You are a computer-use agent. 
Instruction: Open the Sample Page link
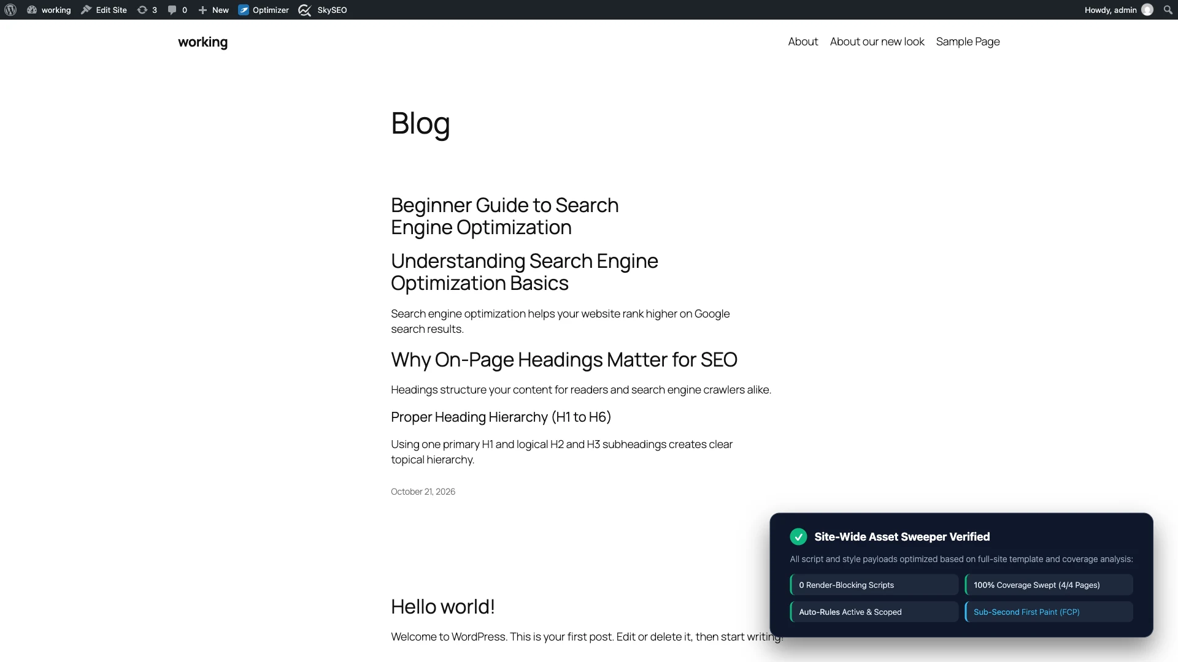pos(968,42)
